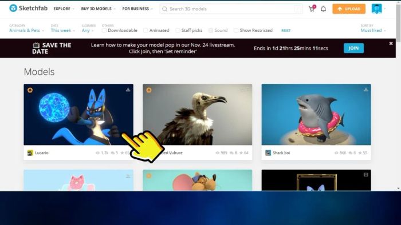The height and width of the screenshot is (225, 401).
Task: Enable the Animated filter
Action: point(146,30)
